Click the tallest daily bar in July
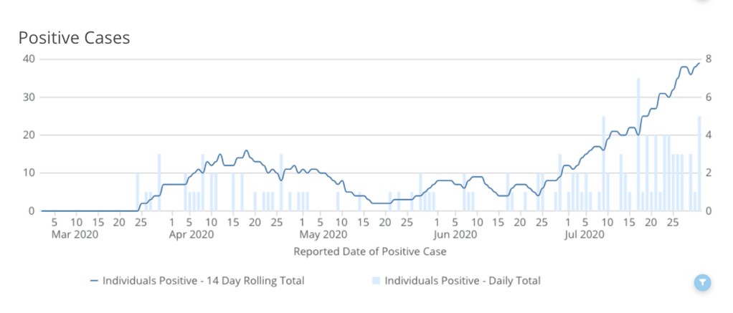 click(638, 143)
